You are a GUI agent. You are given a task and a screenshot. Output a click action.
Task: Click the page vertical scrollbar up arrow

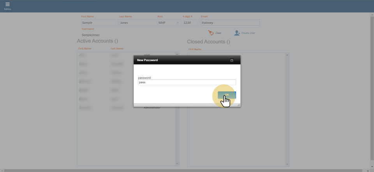[372, 14]
